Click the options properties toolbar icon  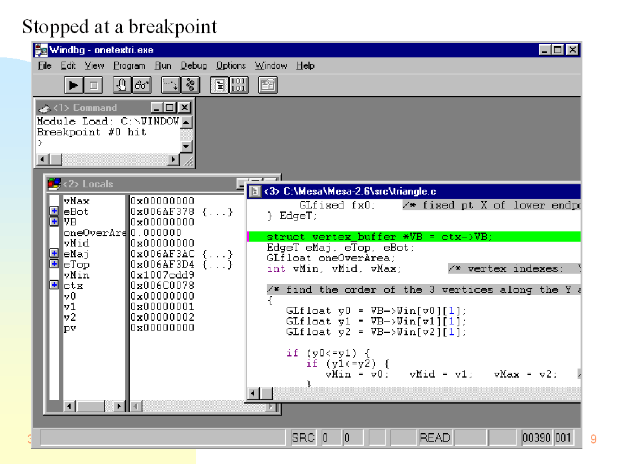[267, 85]
